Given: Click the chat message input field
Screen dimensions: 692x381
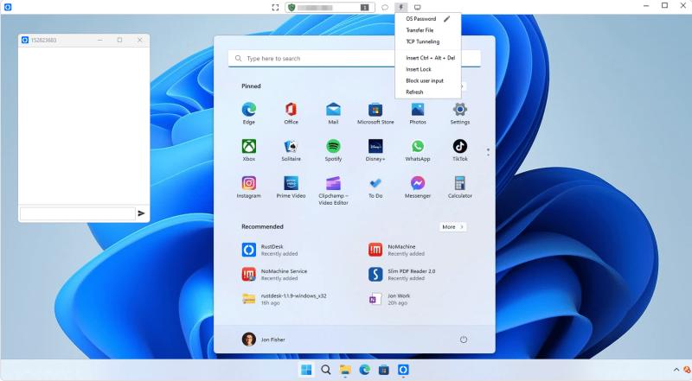Looking at the screenshot, I should [x=78, y=213].
